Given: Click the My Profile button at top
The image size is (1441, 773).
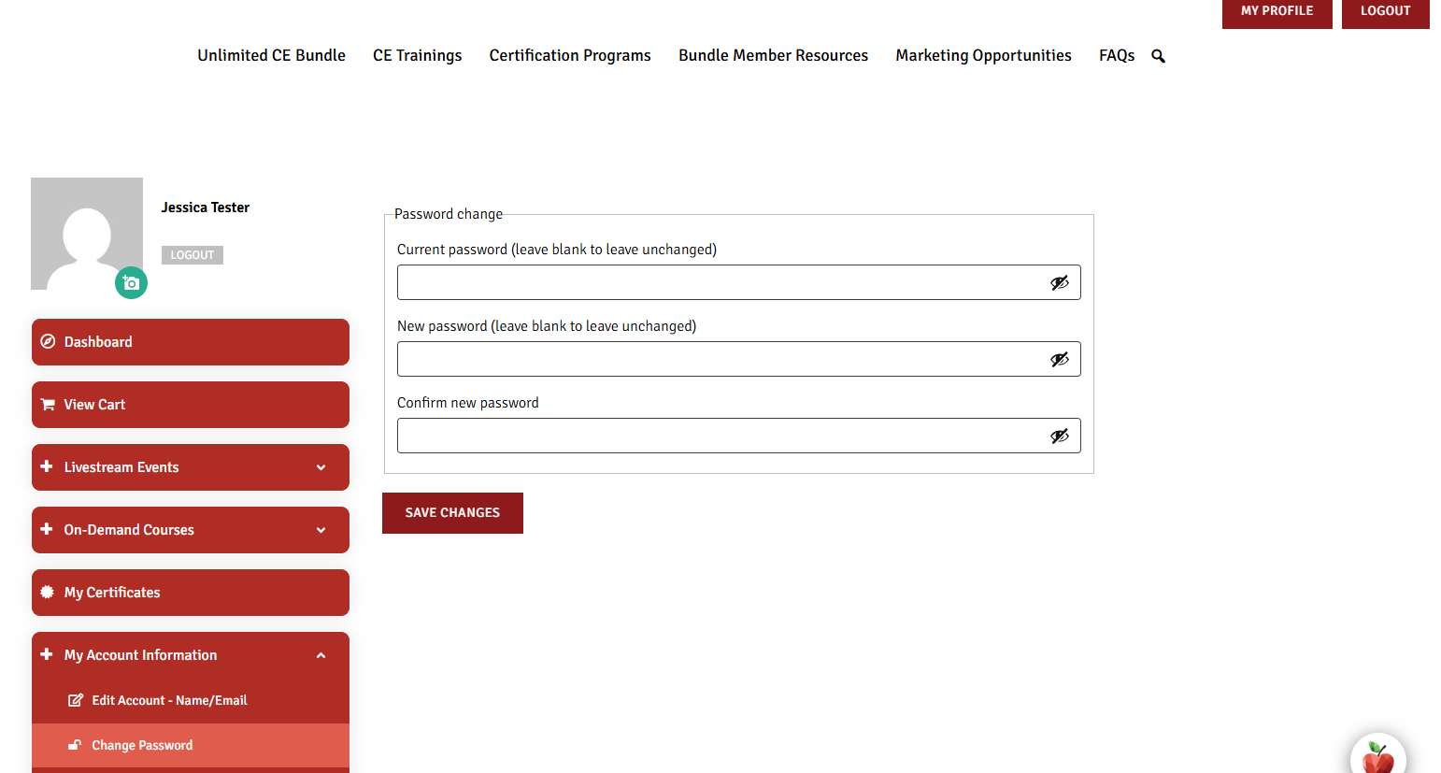Looking at the screenshot, I should click(x=1277, y=11).
